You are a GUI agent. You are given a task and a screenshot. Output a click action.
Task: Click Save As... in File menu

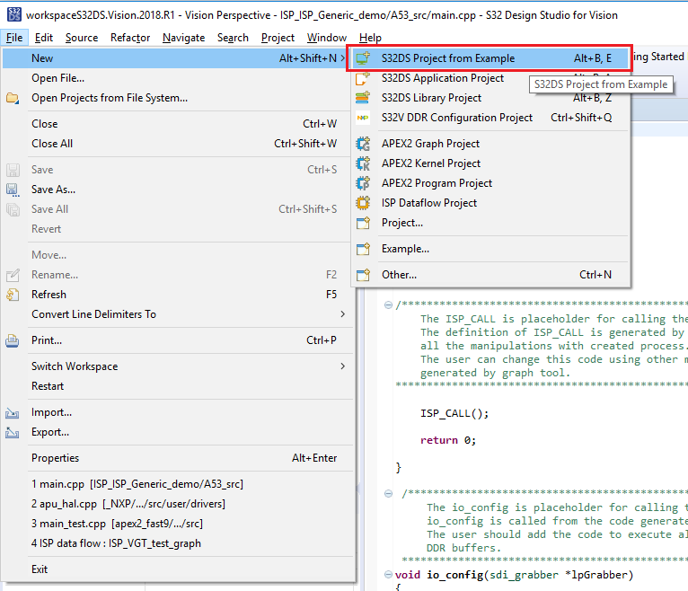[x=178, y=190]
